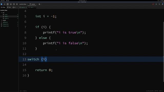
Task: Click the vertical editor scrollbar
Action: click(x=163, y=52)
